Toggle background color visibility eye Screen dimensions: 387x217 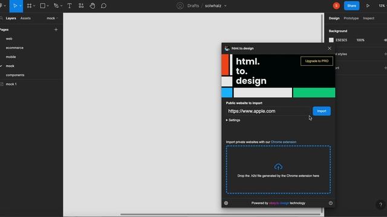pyautogui.click(x=385, y=40)
